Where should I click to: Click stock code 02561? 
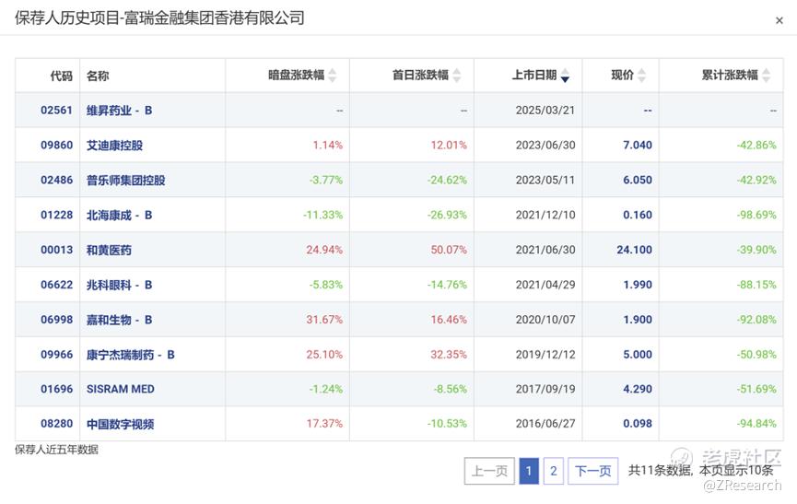(x=56, y=111)
